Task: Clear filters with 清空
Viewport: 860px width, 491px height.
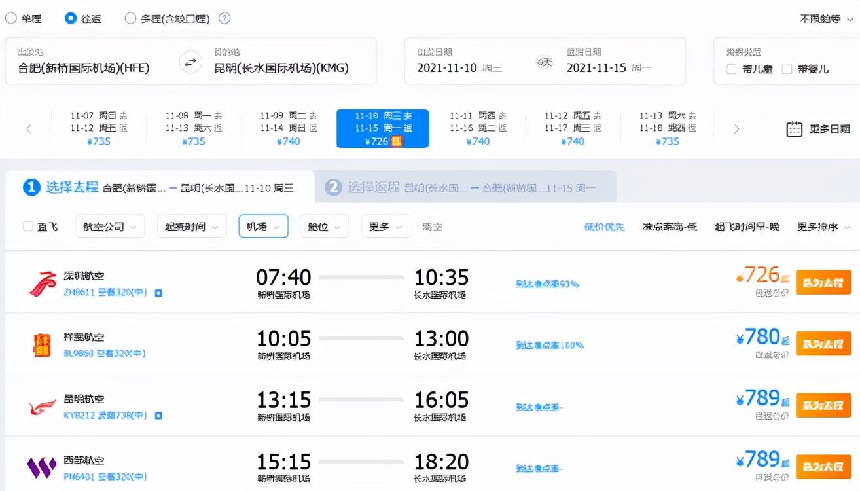Action: click(433, 227)
